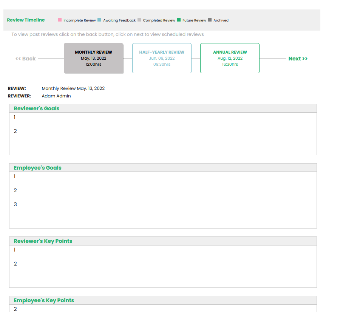Click item 2 in Reviewer's Key Points box

click(15, 264)
